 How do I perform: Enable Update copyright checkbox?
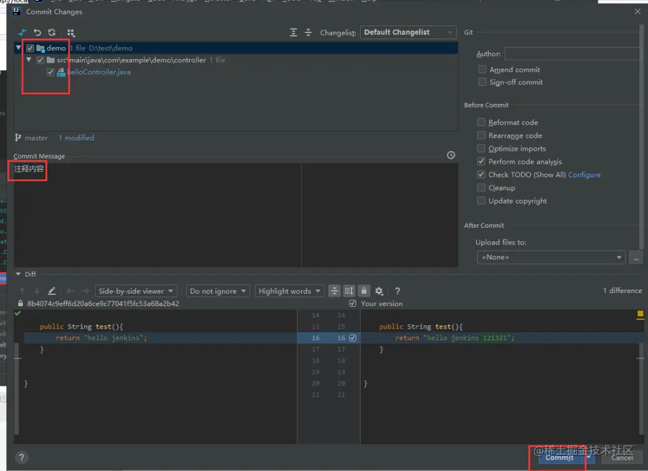[x=481, y=200]
